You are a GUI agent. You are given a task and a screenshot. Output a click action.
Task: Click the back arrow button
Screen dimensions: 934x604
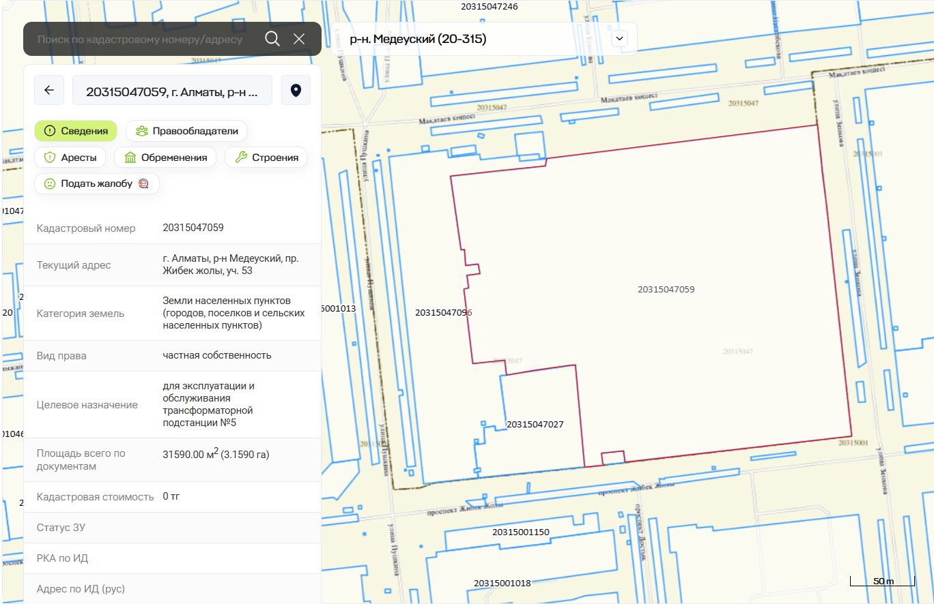coord(49,90)
